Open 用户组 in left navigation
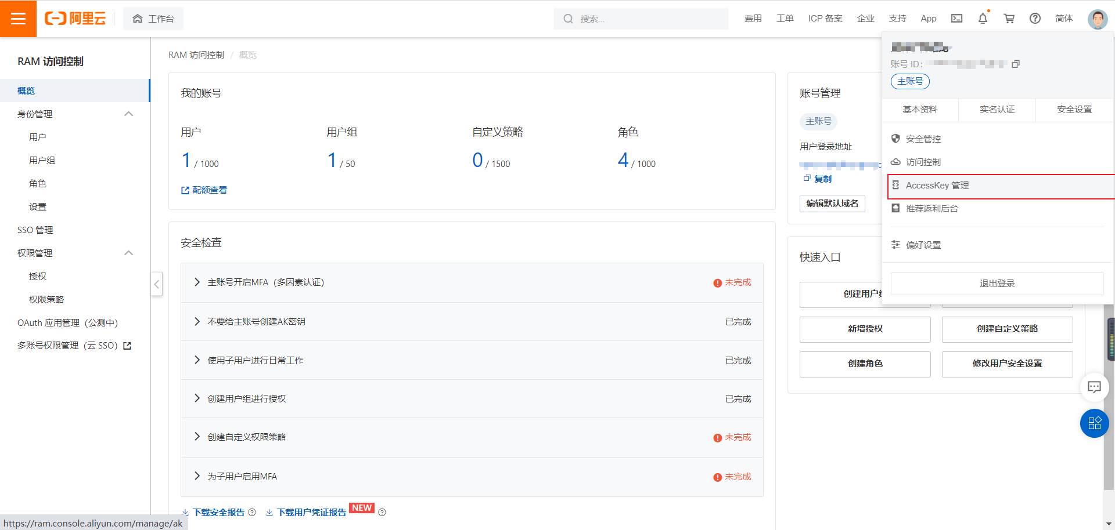Image resolution: width=1115 pixels, height=530 pixels. [42, 160]
